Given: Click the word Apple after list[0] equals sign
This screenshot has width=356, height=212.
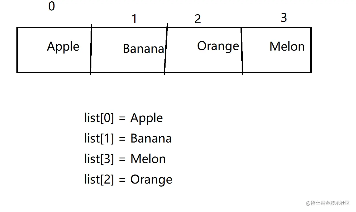Looking at the screenshot, I should click(x=147, y=118).
